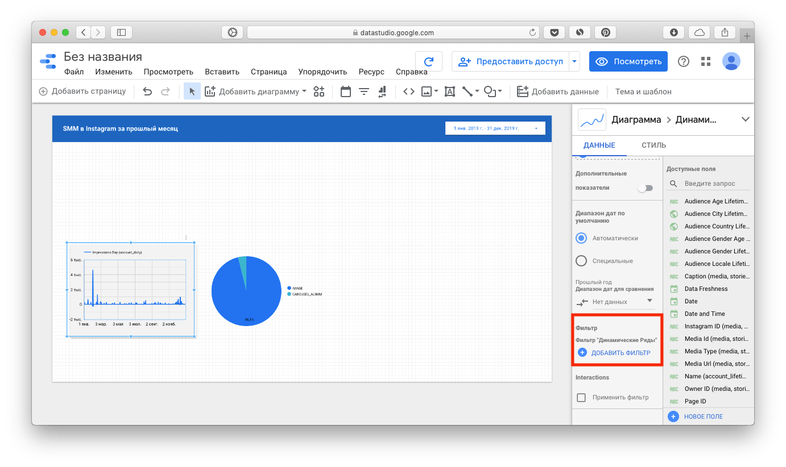Click the community visualizations icon

[x=318, y=91]
